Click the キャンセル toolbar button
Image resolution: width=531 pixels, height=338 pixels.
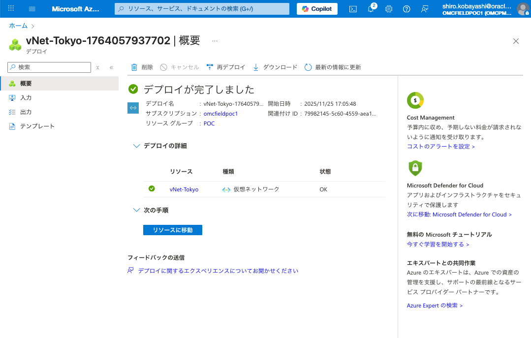click(180, 67)
